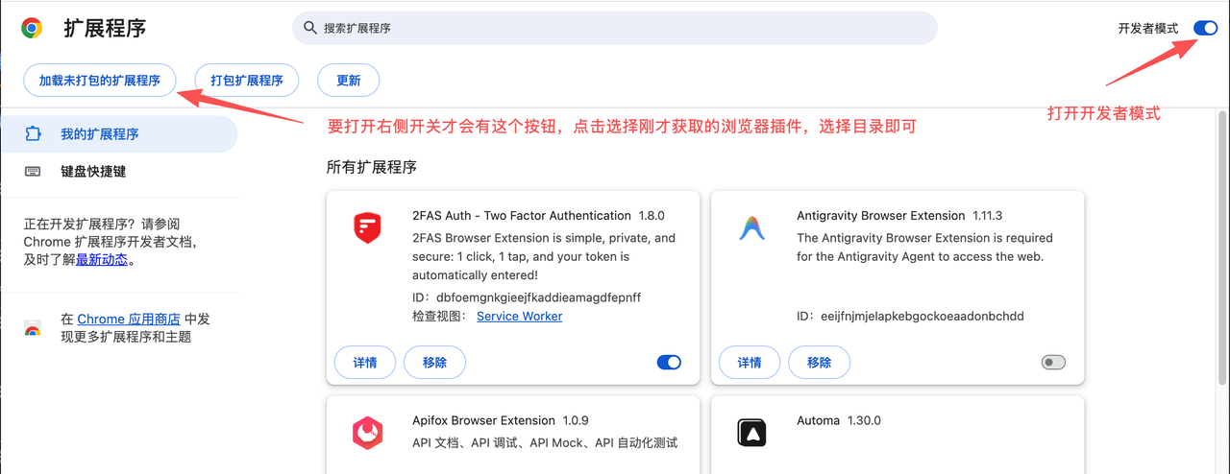
Task: Turn off the developer mode switch
Action: coord(1205,28)
